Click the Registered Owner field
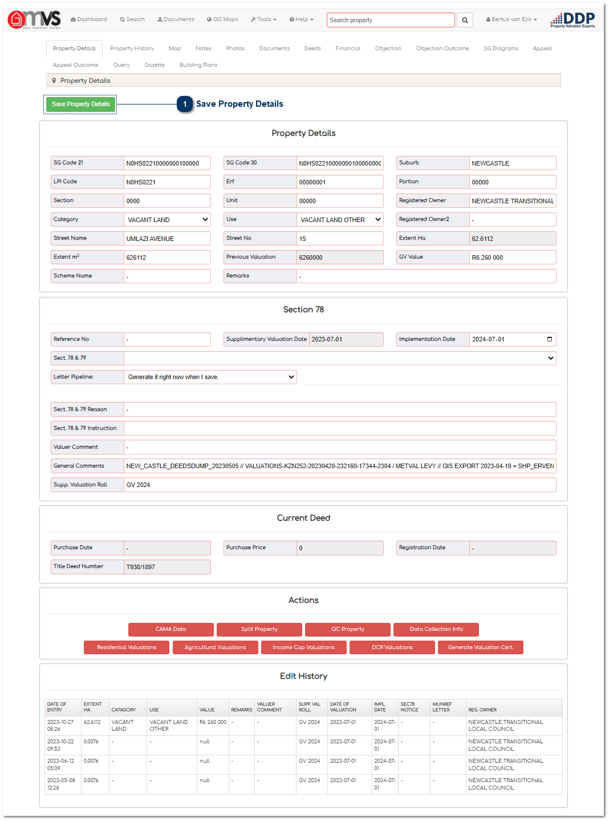 click(x=513, y=201)
